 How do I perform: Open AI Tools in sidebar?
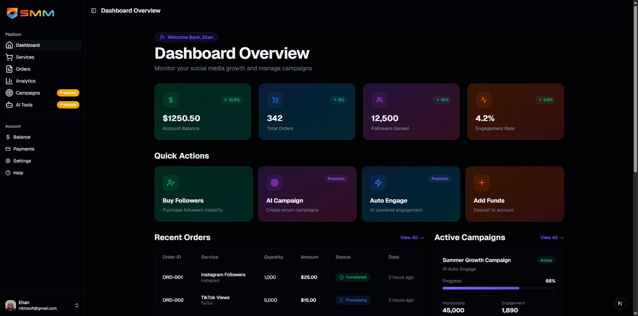(x=42, y=105)
